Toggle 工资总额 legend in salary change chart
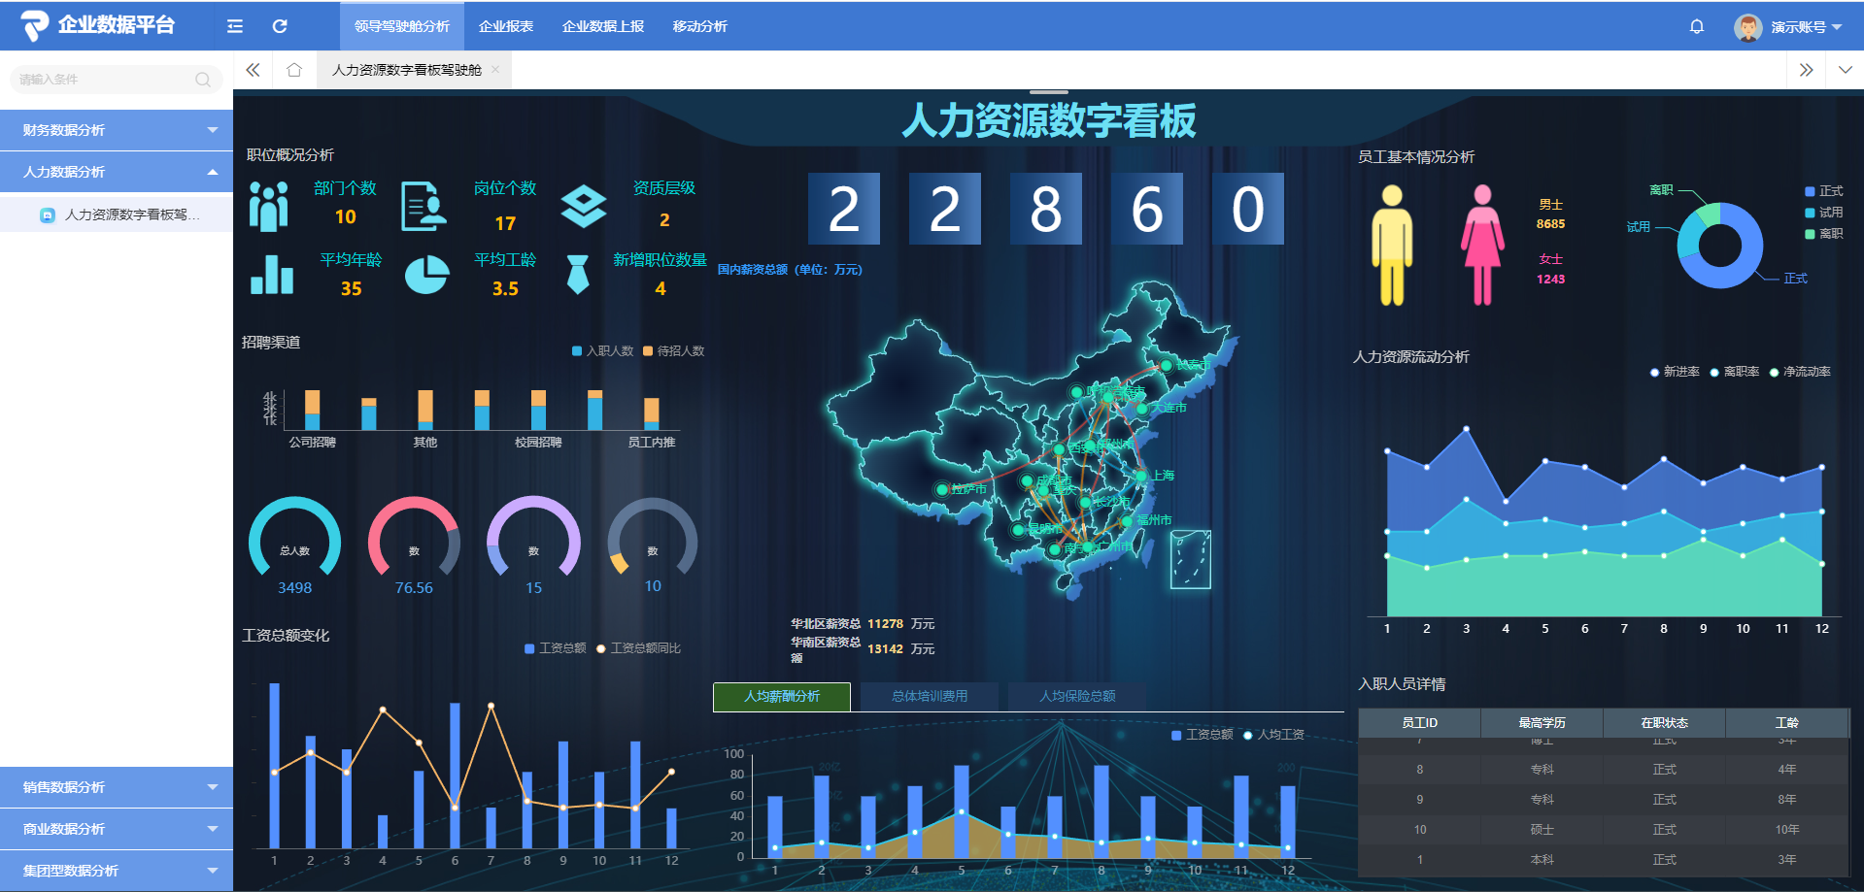 click(x=555, y=648)
